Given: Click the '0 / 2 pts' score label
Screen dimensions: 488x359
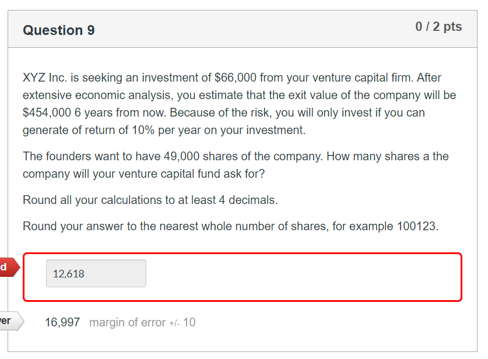Looking at the screenshot, I should tap(438, 26).
